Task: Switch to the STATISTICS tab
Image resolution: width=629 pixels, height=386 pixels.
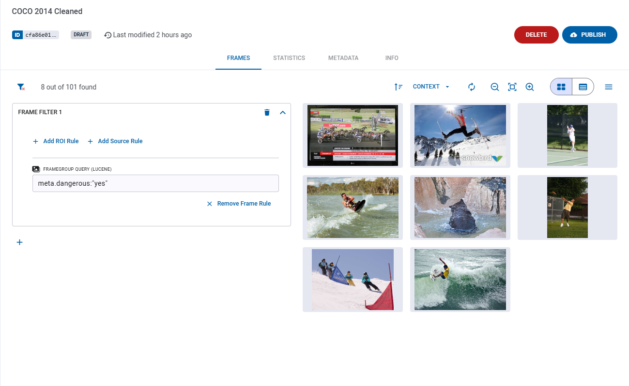Action: [289, 58]
